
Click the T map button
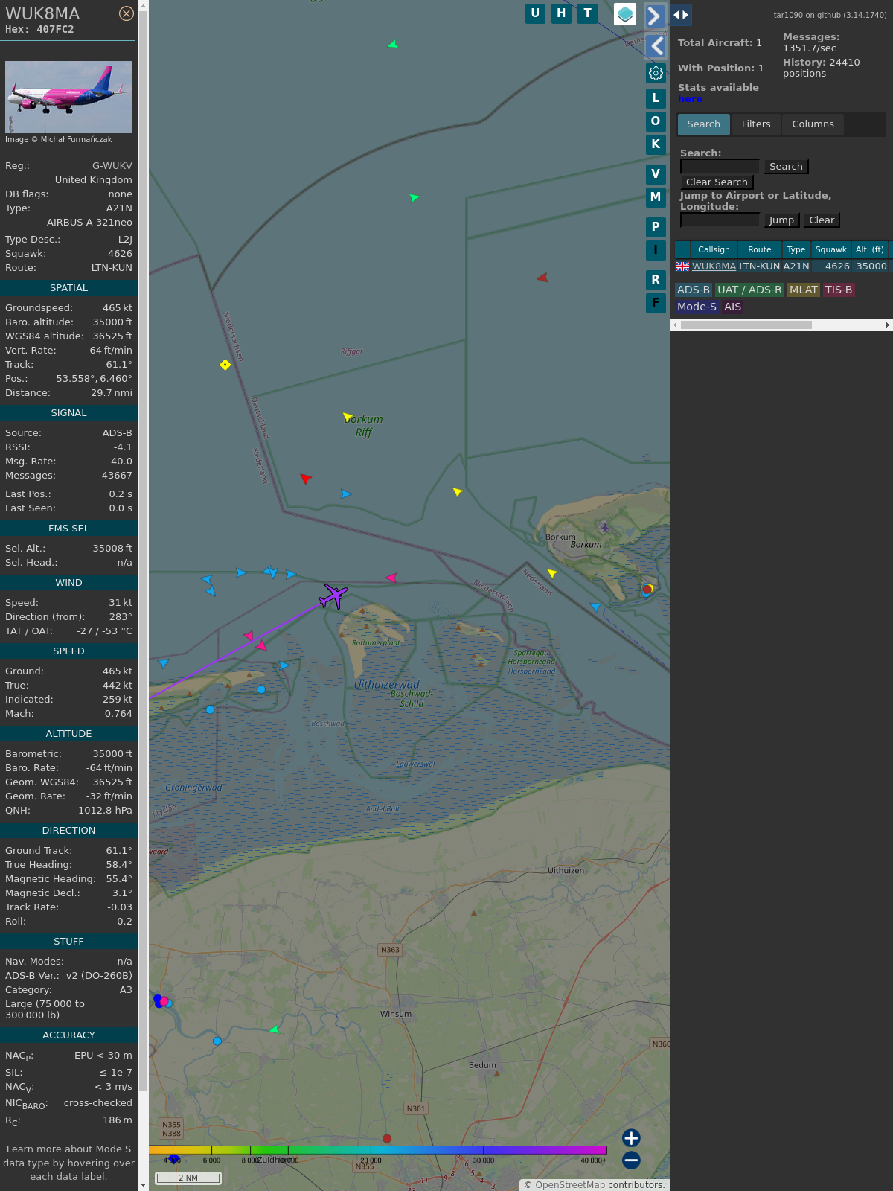(588, 13)
